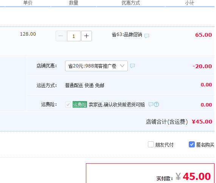Select discount amount -20.00

click(x=202, y=66)
